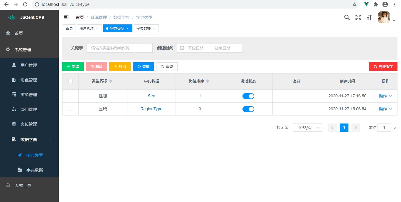The height and width of the screenshot is (202, 401).
Task: View site information icon in address bar
Action: [37, 4]
